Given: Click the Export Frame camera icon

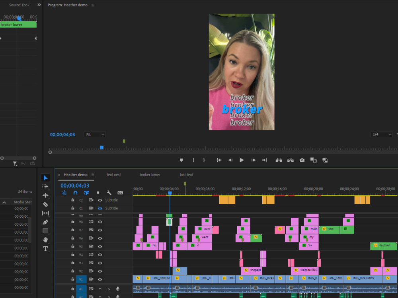Looking at the screenshot, I should [302, 160].
